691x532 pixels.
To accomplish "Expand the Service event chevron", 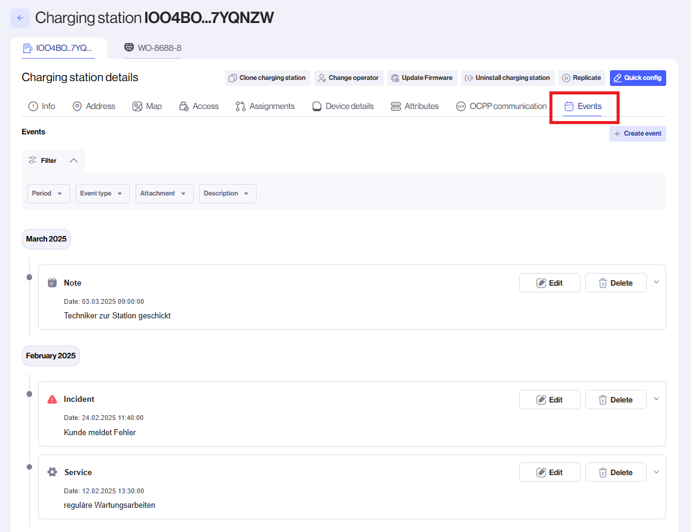I will coord(656,472).
